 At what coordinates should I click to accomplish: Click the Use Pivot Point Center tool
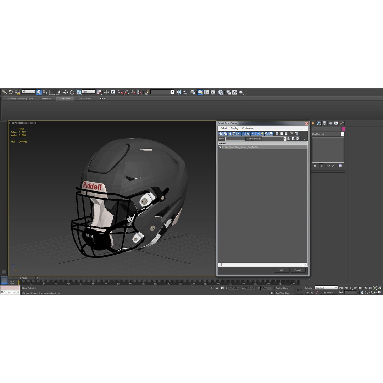99,92
